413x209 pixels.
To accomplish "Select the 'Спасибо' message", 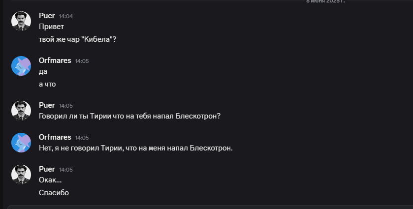I will pos(54,193).
